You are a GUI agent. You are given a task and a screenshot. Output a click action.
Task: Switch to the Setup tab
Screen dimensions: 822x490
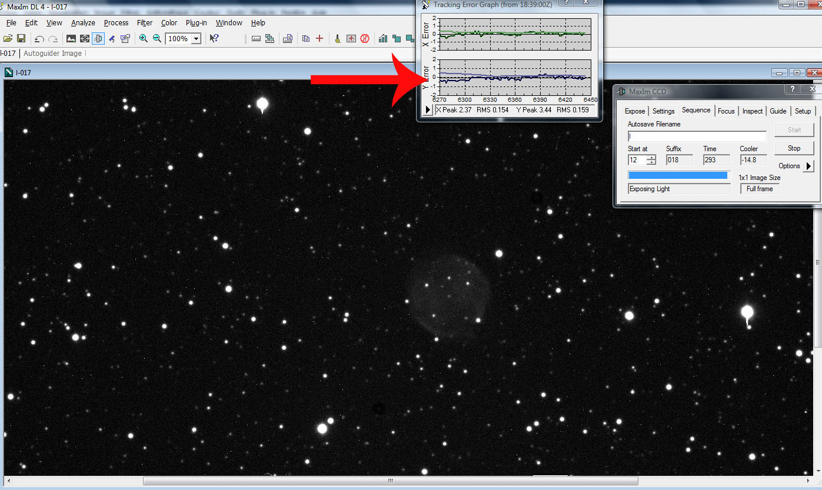(803, 111)
